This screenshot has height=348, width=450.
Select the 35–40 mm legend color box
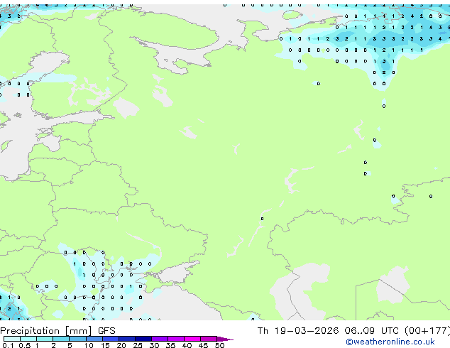click(176, 339)
